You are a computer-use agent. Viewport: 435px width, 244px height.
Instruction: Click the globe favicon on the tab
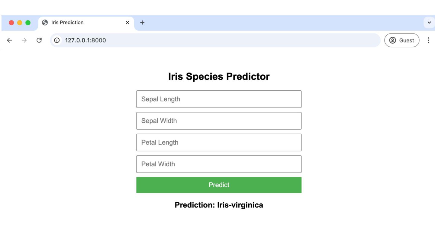click(45, 23)
